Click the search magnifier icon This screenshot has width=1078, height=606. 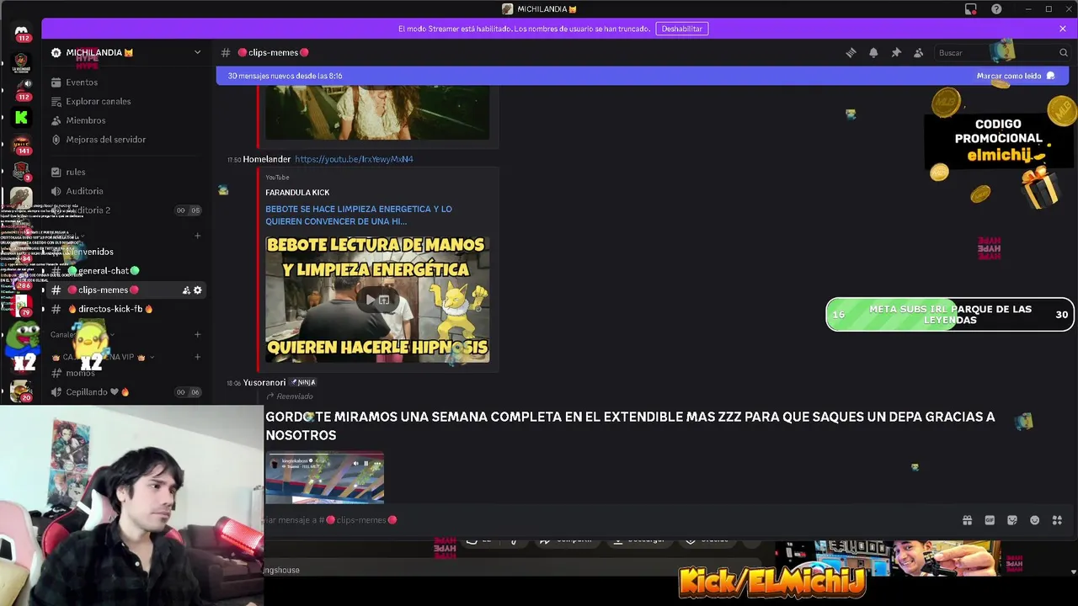click(x=1064, y=52)
